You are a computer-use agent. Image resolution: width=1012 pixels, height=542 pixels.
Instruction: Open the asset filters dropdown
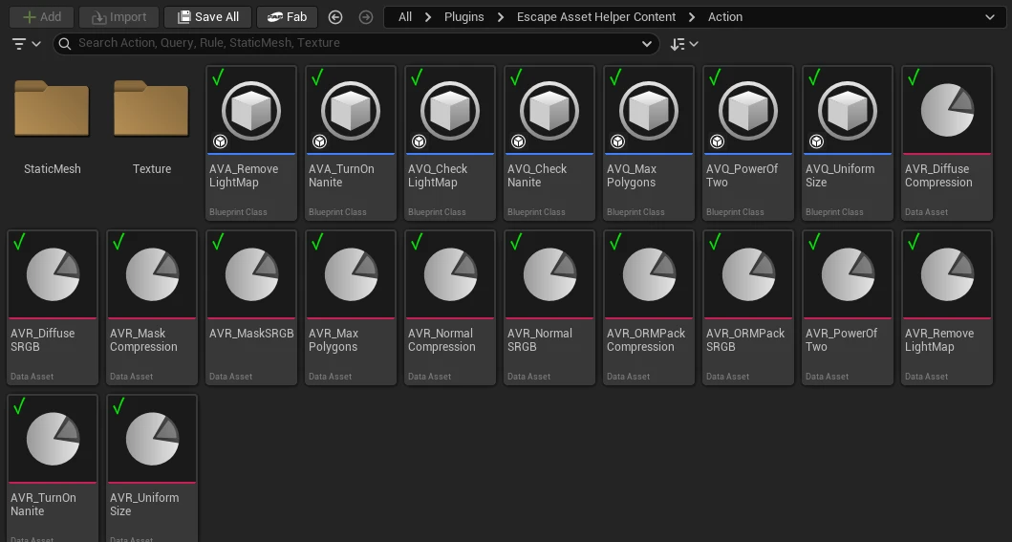click(27, 44)
